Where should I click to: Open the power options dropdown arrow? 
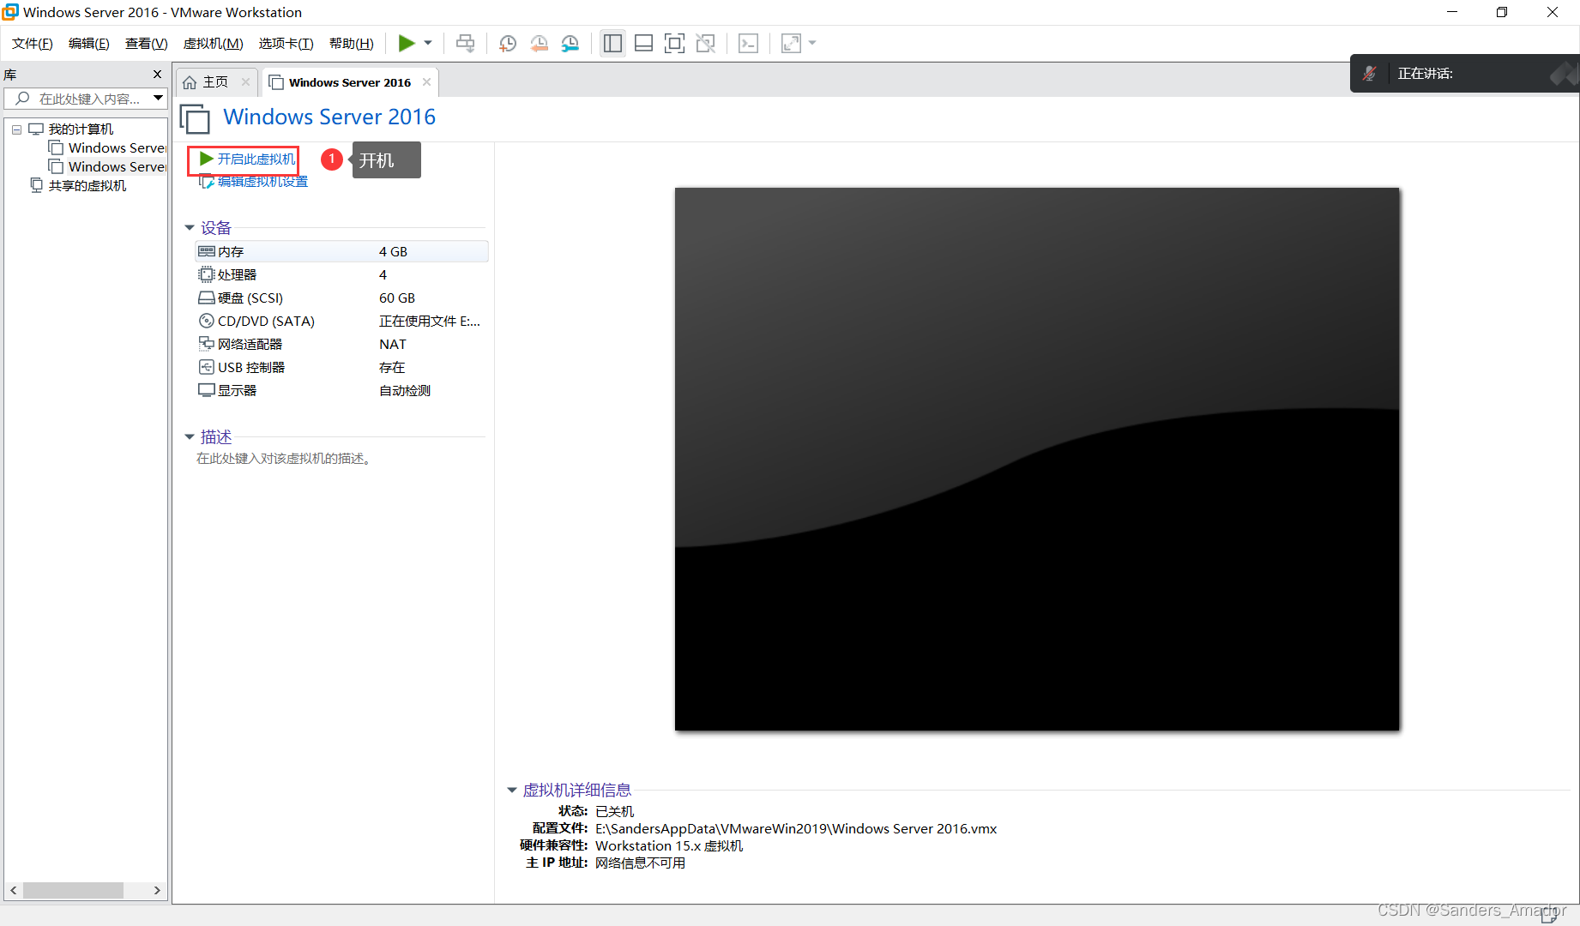[x=428, y=43]
